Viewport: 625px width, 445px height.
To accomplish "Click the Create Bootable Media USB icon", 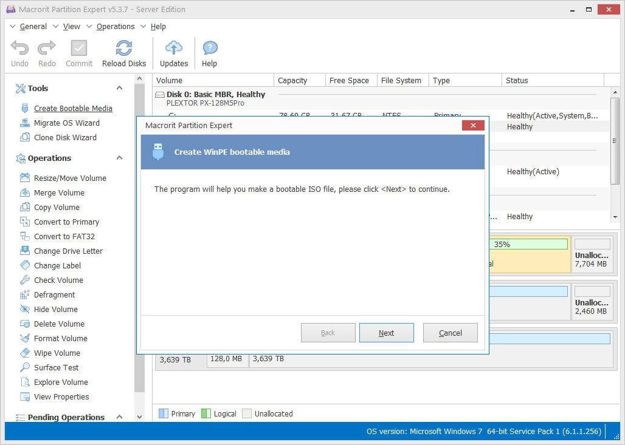I will click(25, 108).
